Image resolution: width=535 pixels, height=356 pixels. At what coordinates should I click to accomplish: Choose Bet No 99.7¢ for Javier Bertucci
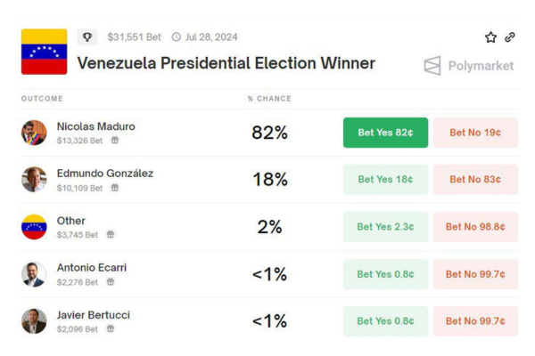pyautogui.click(x=475, y=321)
